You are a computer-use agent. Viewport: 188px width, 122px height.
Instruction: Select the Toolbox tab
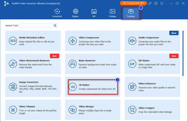131,13
